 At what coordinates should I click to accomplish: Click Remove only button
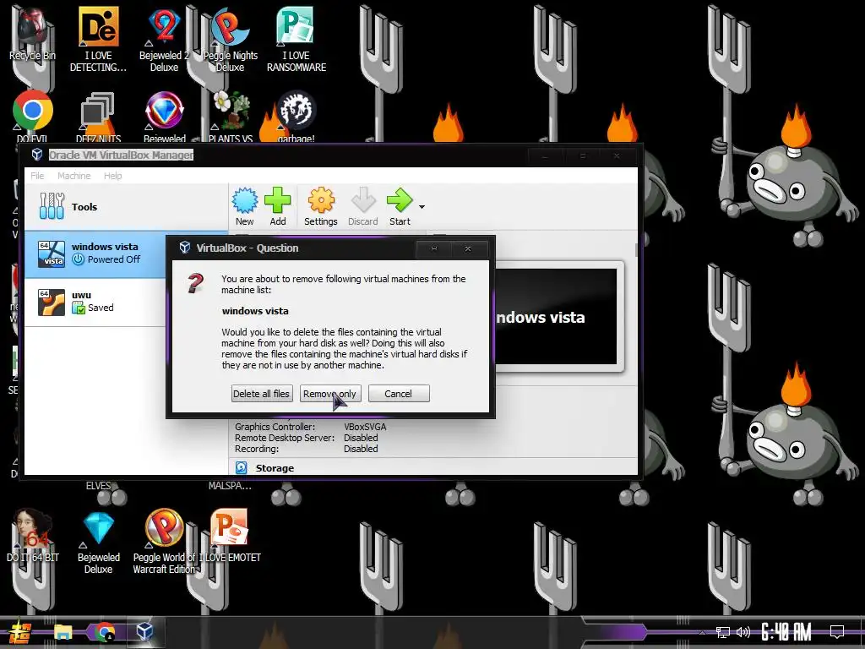[x=330, y=394]
